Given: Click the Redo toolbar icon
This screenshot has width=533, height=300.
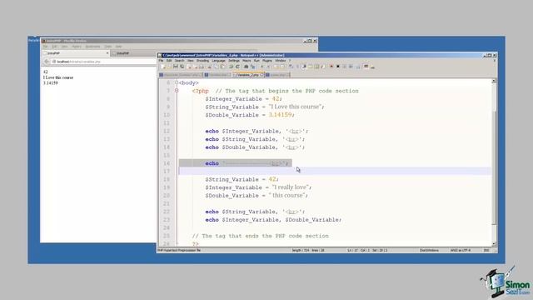Looking at the screenshot, I should 237,67.
